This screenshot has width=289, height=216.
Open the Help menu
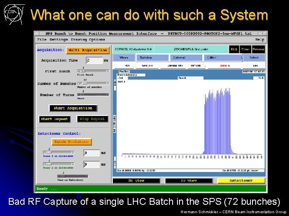(x=260, y=40)
